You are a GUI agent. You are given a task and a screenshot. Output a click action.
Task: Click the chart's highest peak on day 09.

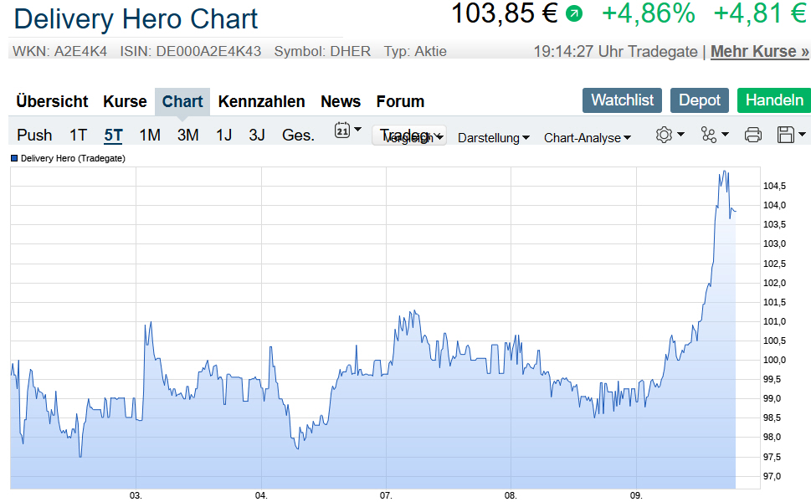[x=725, y=172]
